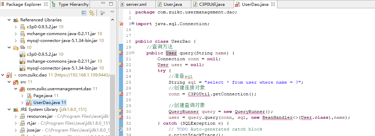This screenshot has width=375, height=136.
Task: Click the src source folder icon
Action: 16,82
